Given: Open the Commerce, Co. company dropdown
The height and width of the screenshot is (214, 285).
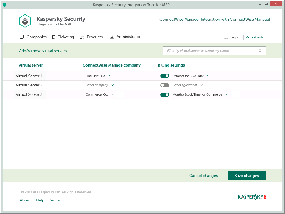Looking at the screenshot, I should (112, 94).
